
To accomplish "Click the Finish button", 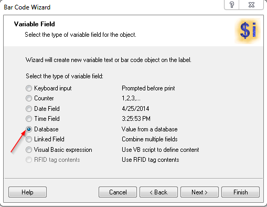I will (x=240, y=192).
